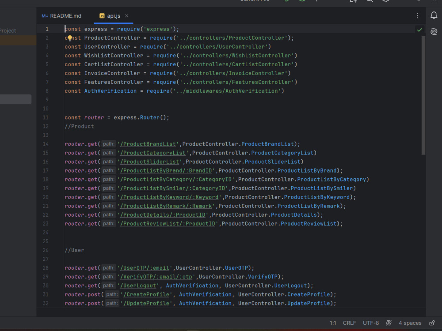
Task: Click the WishListController declaration on line 4
Action: pos(114,56)
